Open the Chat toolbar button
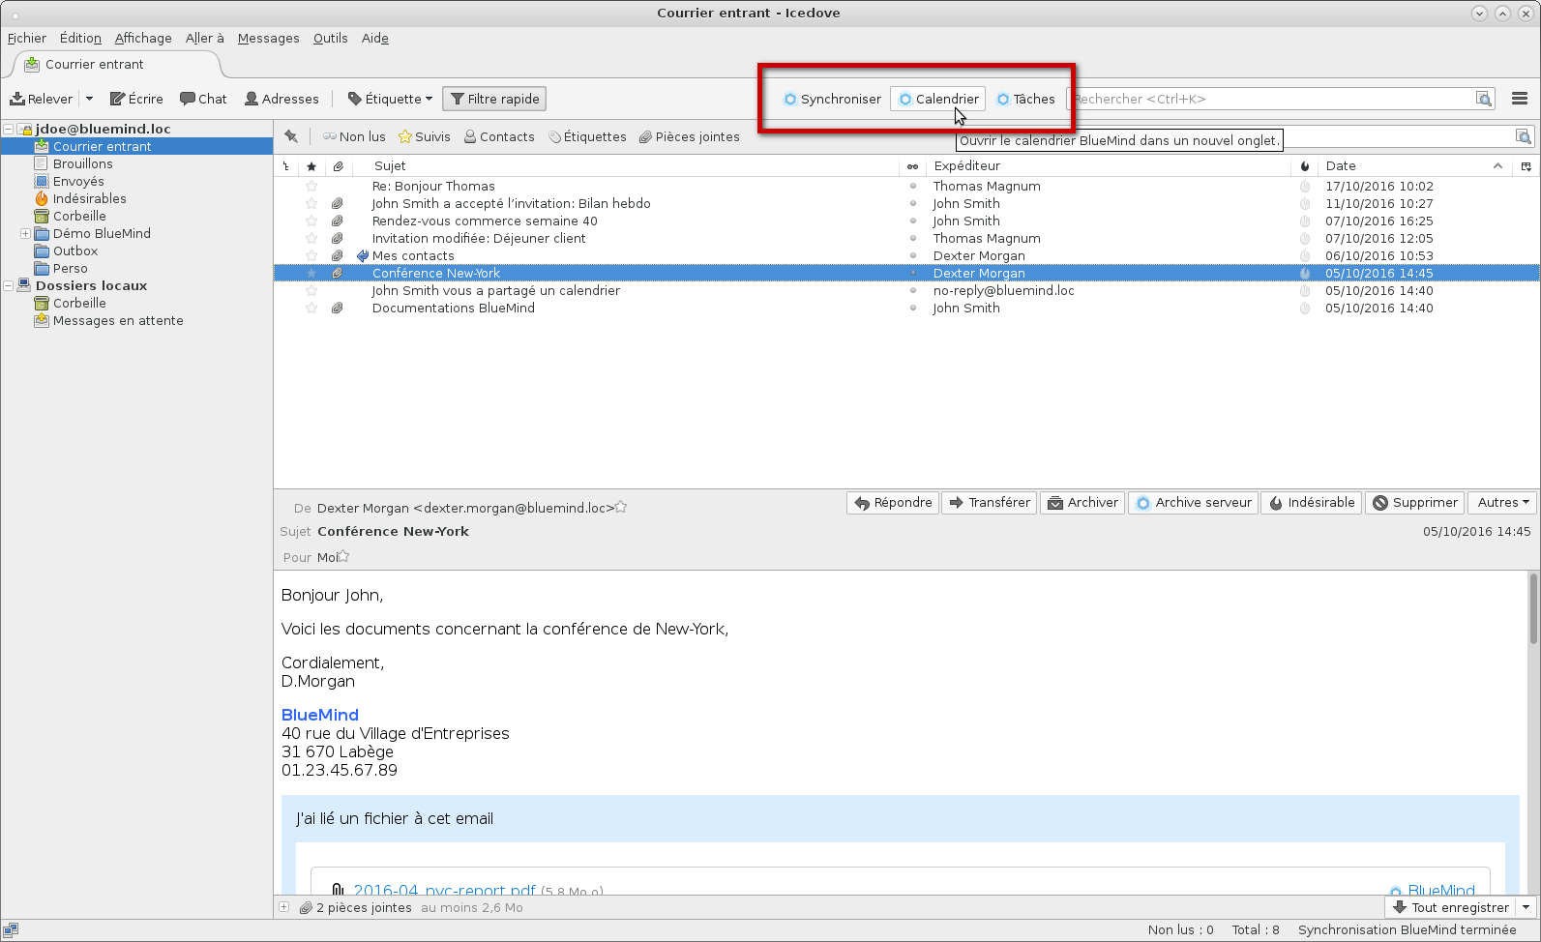1541x942 pixels. (x=203, y=99)
